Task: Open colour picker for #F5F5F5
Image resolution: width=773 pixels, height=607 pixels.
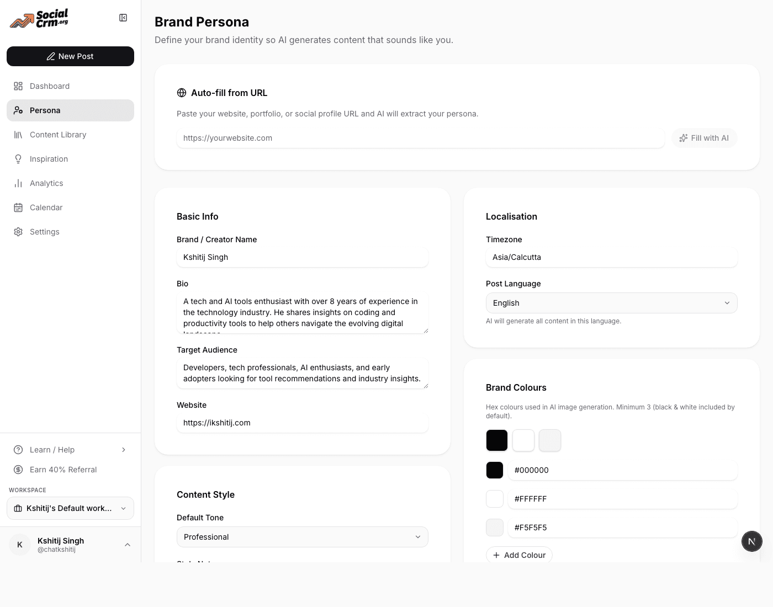Action: click(x=495, y=528)
